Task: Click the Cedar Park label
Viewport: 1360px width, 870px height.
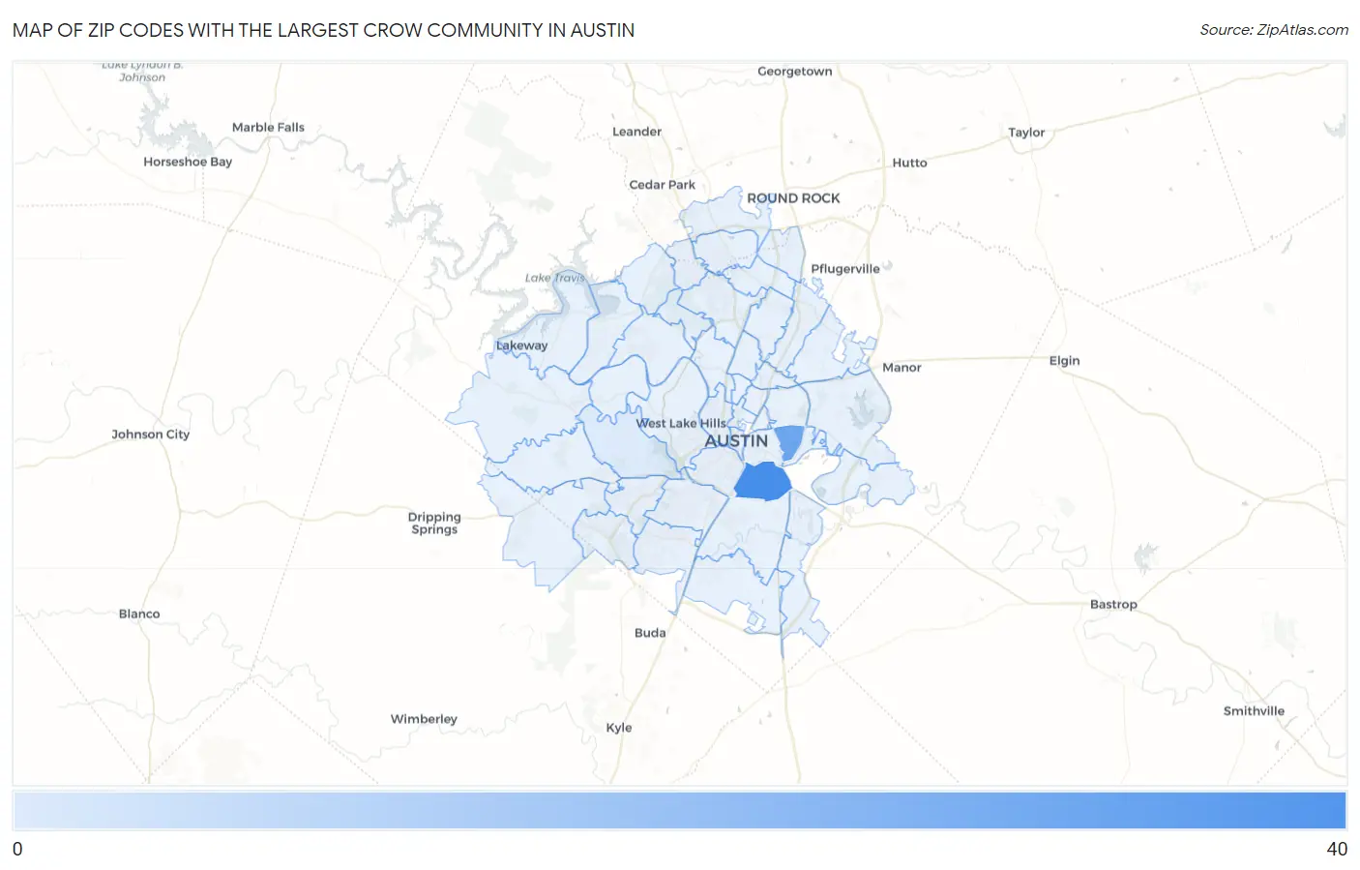Action: tap(663, 185)
